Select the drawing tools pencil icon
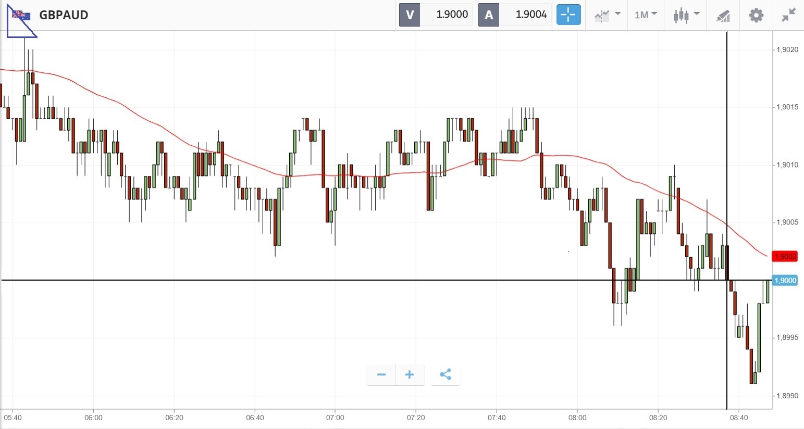The height and width of the screenshot is (429, 804). [x=723, y=16]
